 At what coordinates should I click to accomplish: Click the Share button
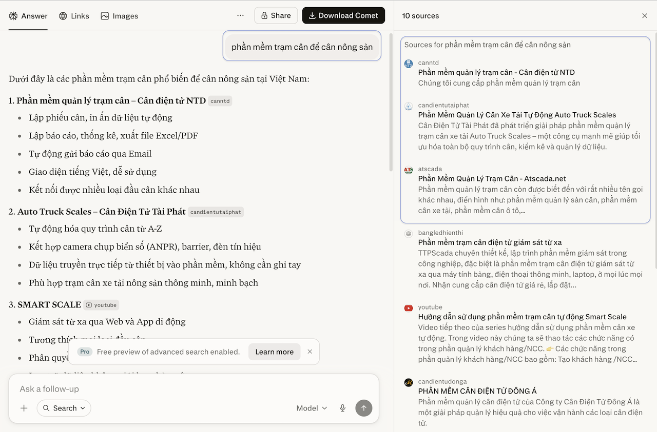point(276,15)
